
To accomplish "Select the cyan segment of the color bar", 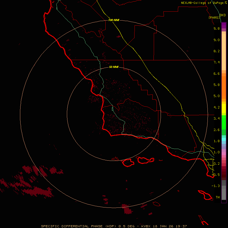I will click(224, 139).
